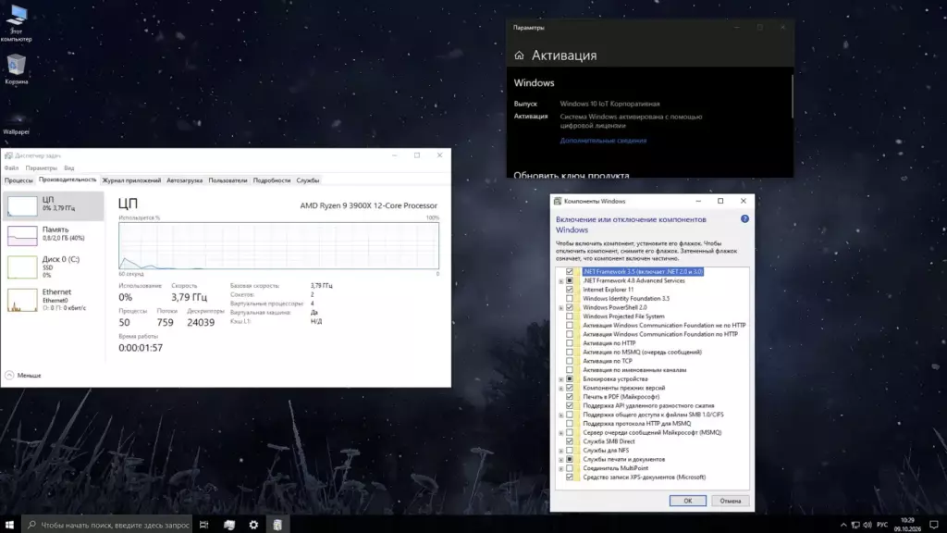Open File Explorer from the taskbar
Viewport: 947px width, 533px height.
[229, 525]
